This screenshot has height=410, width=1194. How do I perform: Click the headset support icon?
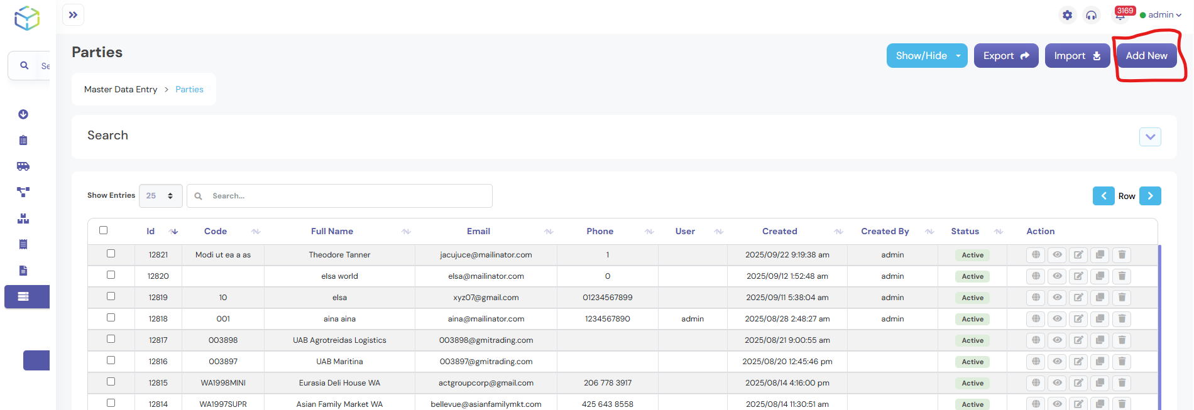point(1092,15)
